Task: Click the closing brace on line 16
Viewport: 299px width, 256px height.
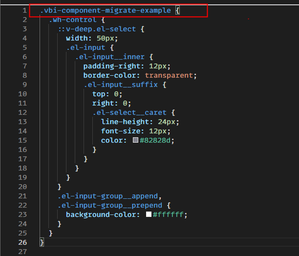Action: 94,149
